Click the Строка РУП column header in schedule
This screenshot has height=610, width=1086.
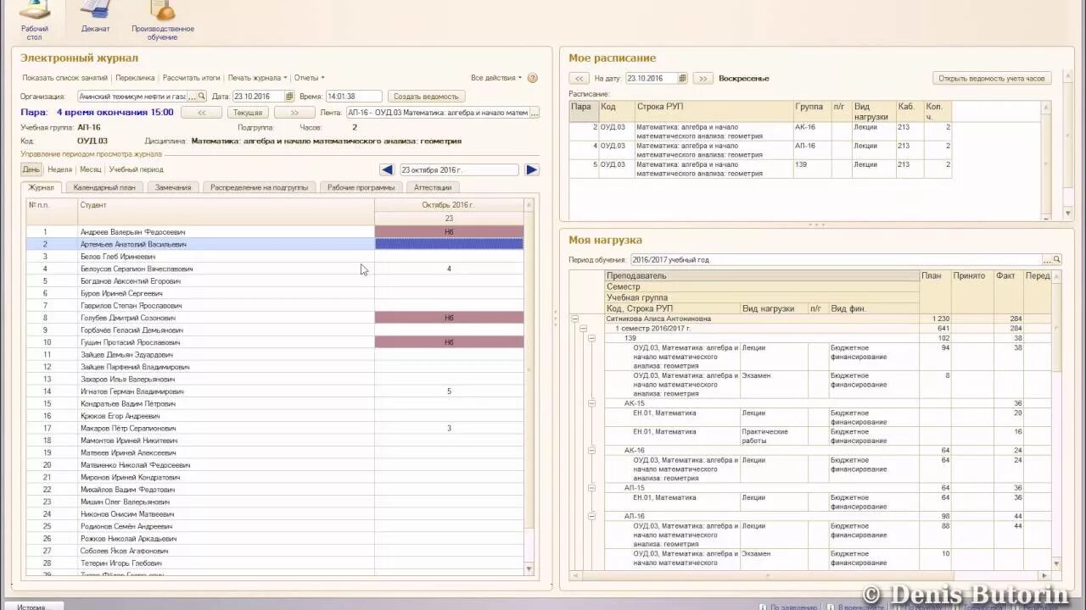tap(714, 112)
